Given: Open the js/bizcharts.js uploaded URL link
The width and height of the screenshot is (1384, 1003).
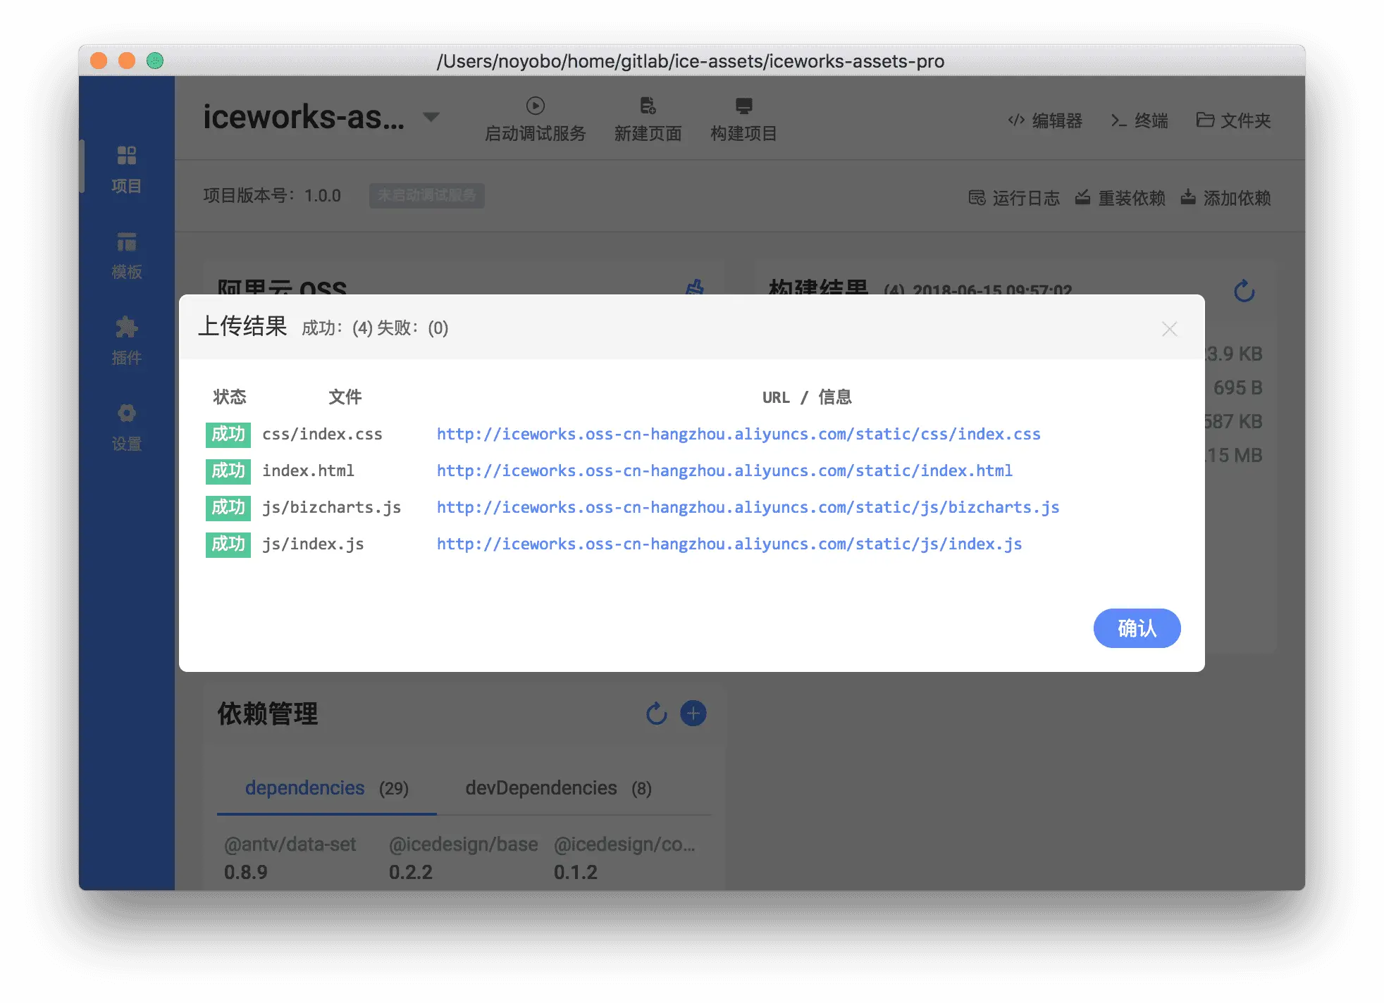Looking at the screenshot, I should [x=747, y=507].
